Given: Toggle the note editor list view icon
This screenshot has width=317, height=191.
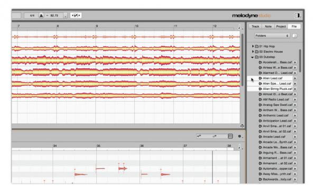Looking at the screenshot, I should click(x=230, y=136).
